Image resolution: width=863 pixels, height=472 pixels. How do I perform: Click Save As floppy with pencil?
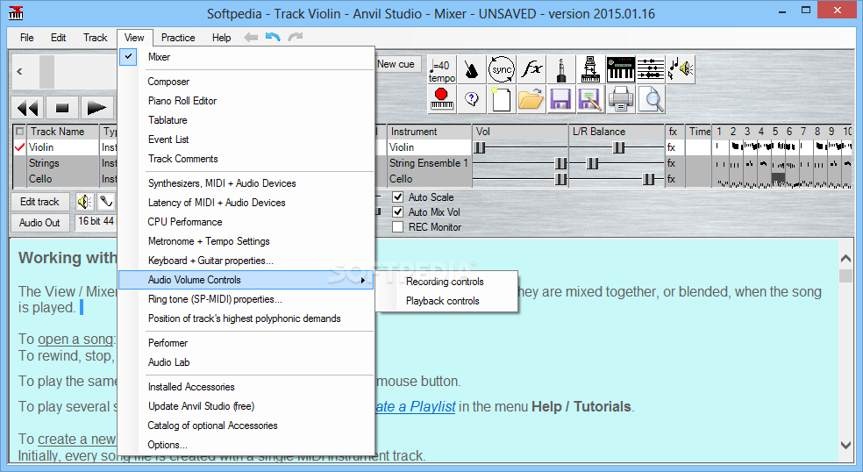point(590,99)
